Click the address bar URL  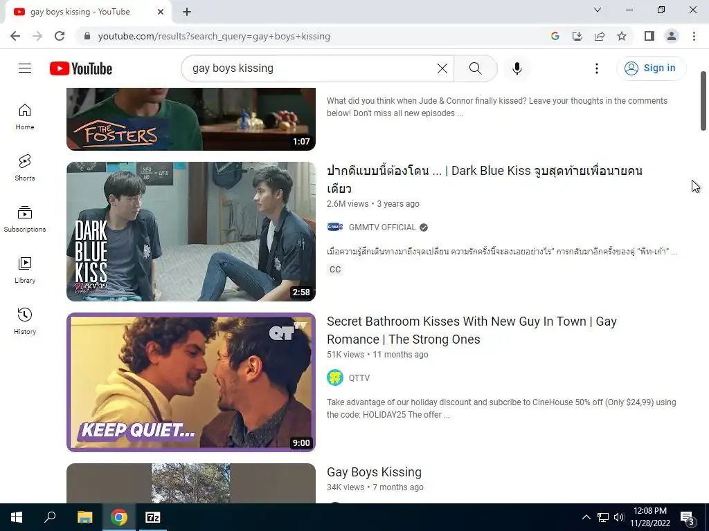tap(214, 36)
